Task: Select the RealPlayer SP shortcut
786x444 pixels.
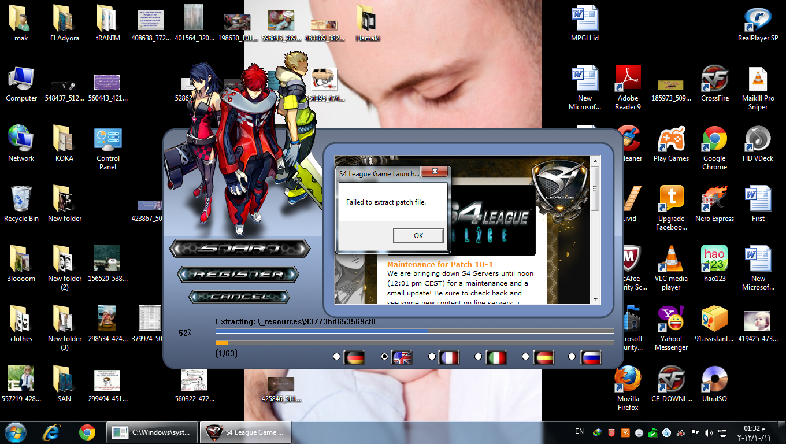Action: [758, 24]
